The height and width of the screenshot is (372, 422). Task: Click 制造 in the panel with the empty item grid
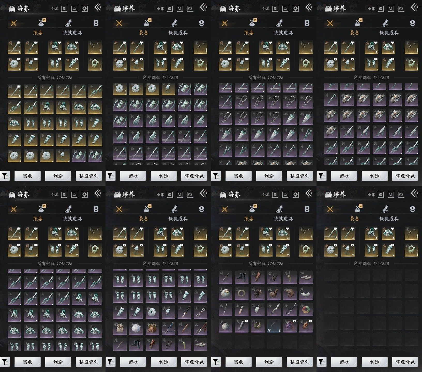pos(374,362)
